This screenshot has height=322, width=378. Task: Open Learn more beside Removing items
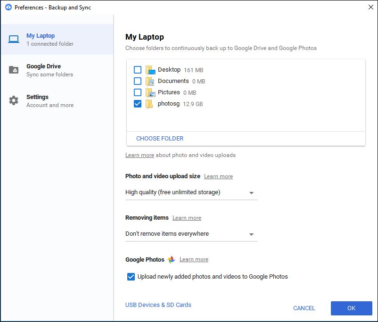point(187,218)
